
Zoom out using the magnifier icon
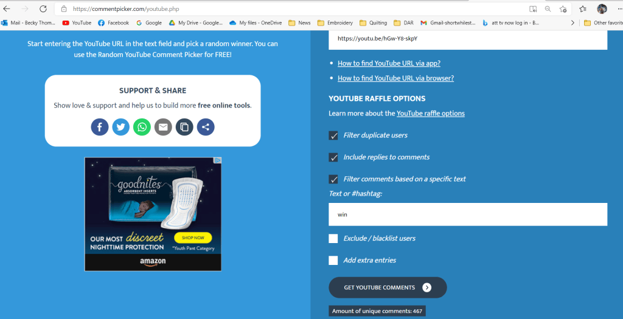click(x=548, y=9)
